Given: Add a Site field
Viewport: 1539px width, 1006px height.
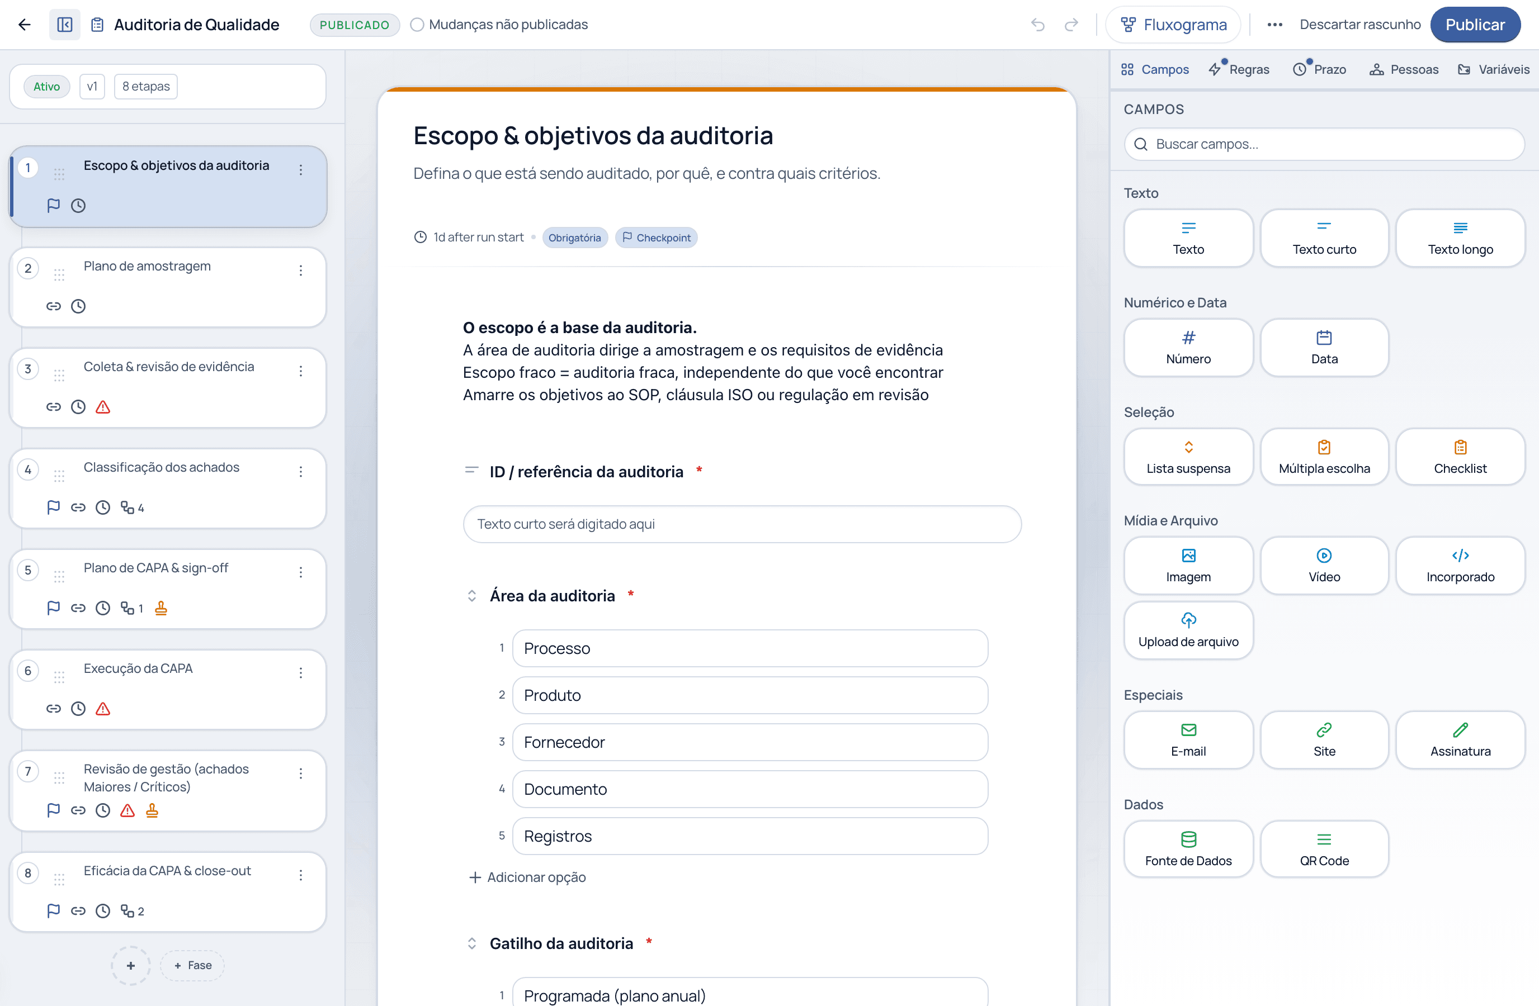Looking at the screenshot, I should pyautogui.click(x=1324, y=740).
